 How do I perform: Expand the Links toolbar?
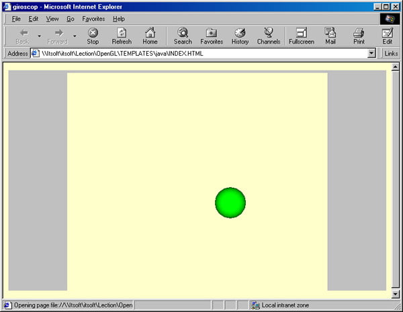coord(391,54)
